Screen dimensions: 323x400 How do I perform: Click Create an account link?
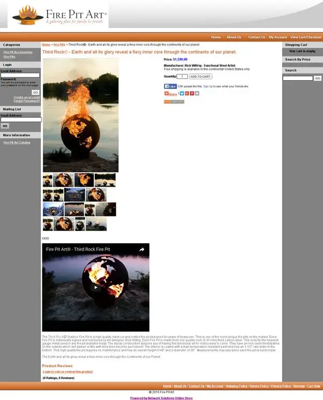tap(27, 97)
